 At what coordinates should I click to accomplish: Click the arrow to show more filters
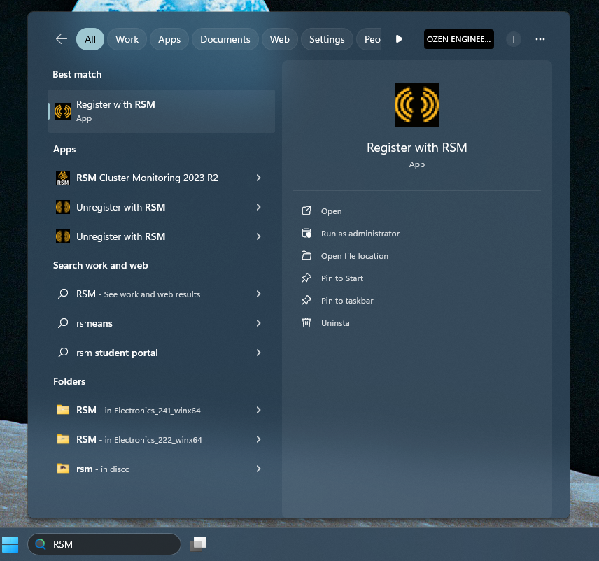399,39
